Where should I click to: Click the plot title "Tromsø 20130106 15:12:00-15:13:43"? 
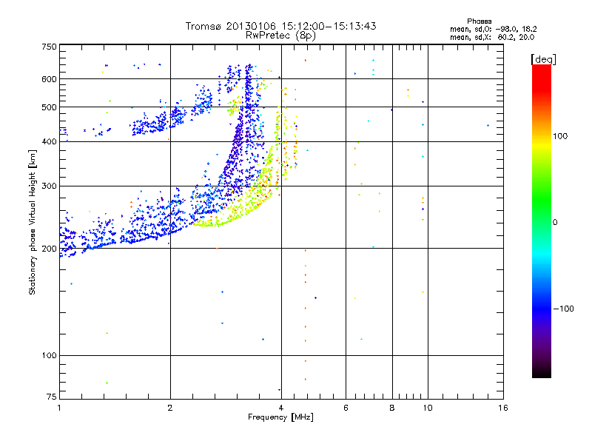280,26
